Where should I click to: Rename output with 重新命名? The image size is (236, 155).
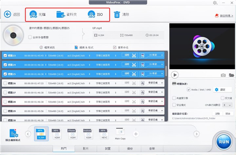click(x=121, y=47)
